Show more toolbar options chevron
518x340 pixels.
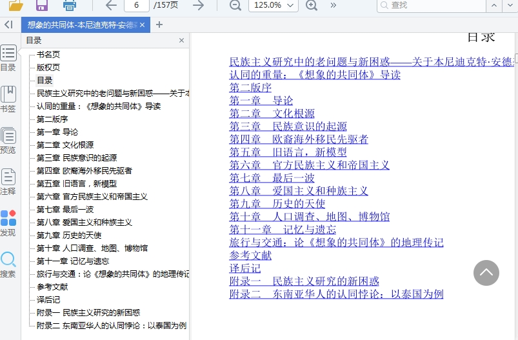(x=333, y=5)
